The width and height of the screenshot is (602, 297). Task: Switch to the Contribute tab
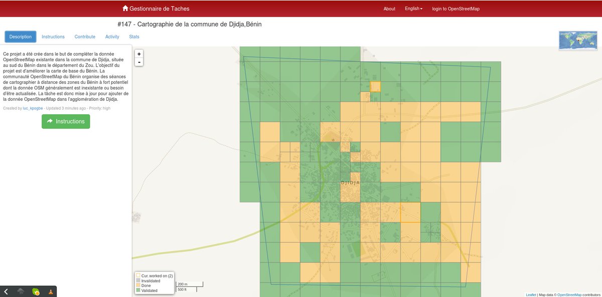click(x=85, y=37)
